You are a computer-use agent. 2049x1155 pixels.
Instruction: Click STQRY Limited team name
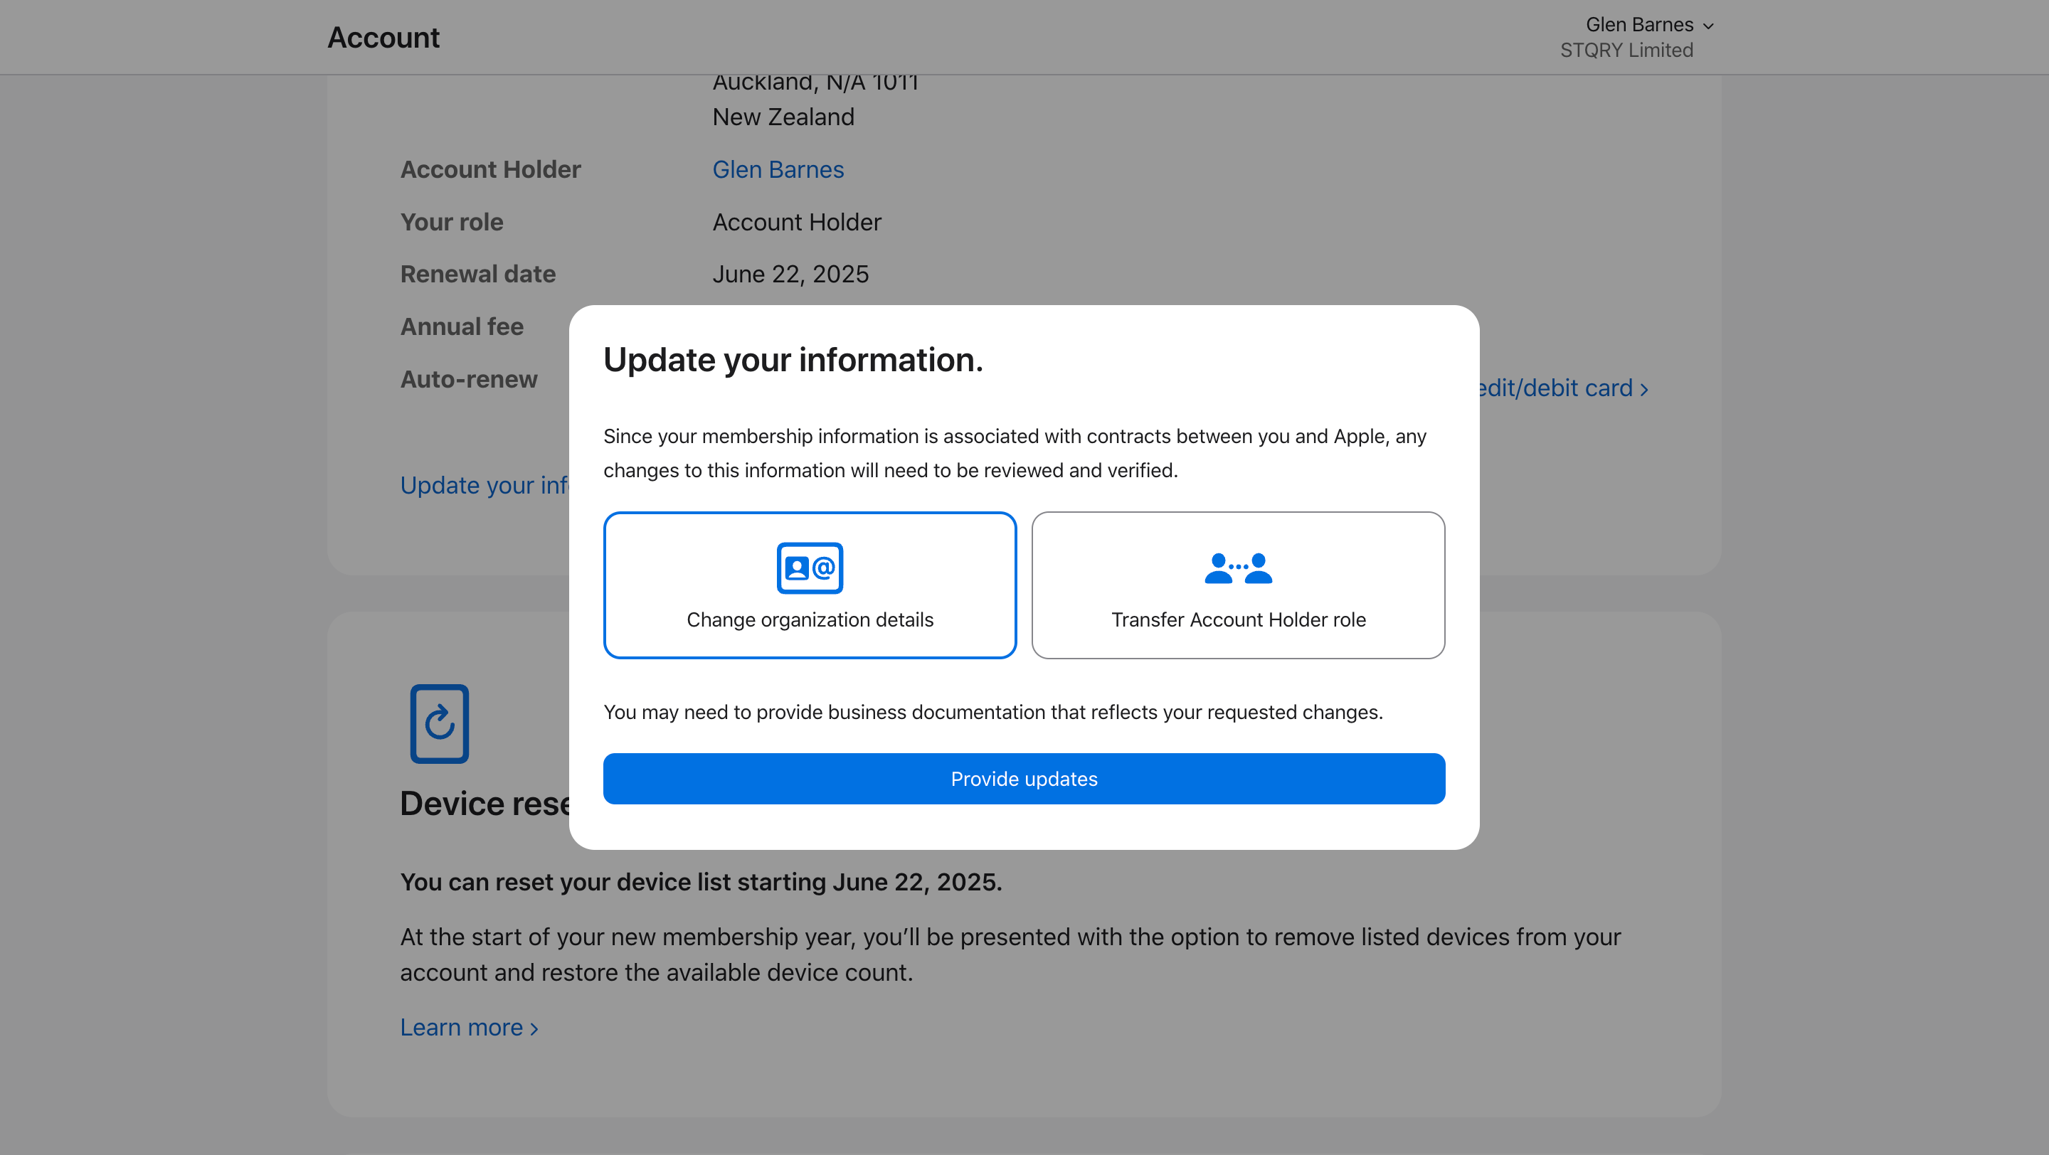(x=1626, y=51)
